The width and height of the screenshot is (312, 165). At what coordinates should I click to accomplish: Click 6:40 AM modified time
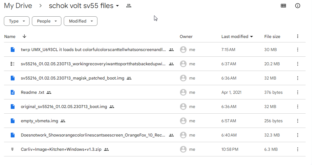(229, 135)
